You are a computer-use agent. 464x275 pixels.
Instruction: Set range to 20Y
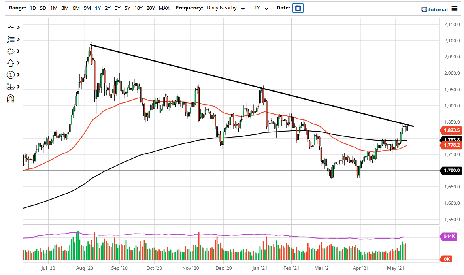point(151,8)
